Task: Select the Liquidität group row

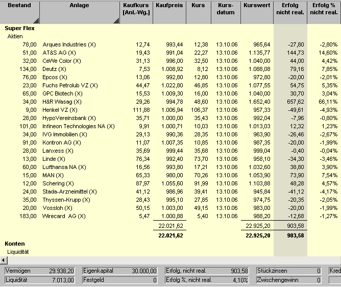Action: coord(18,252)
